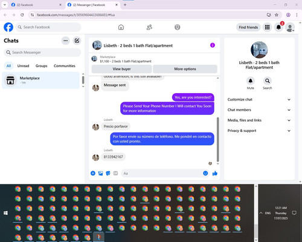
Task: Open the Marketplace chat entry
Action: (40, 80)
